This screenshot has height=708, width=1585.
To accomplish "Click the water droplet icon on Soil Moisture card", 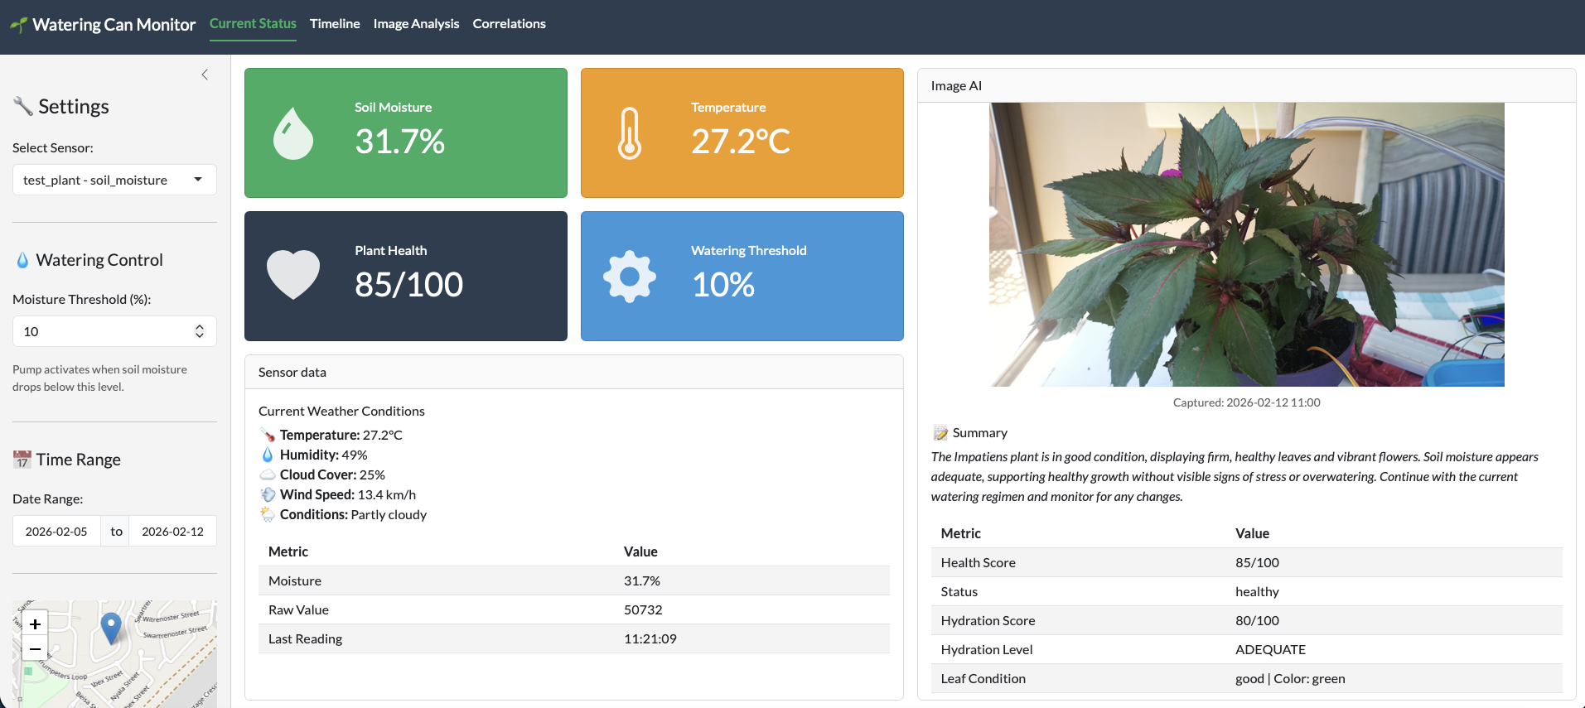I will tap(293, 133).
